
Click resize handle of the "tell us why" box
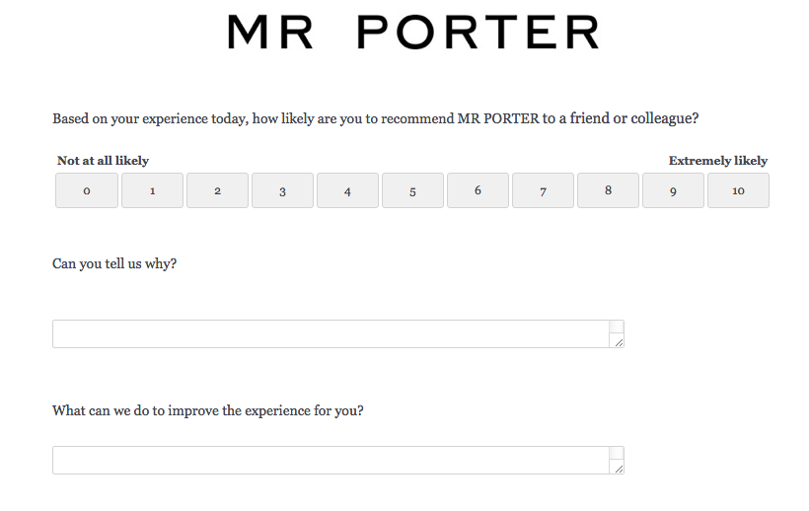[618, 341]
